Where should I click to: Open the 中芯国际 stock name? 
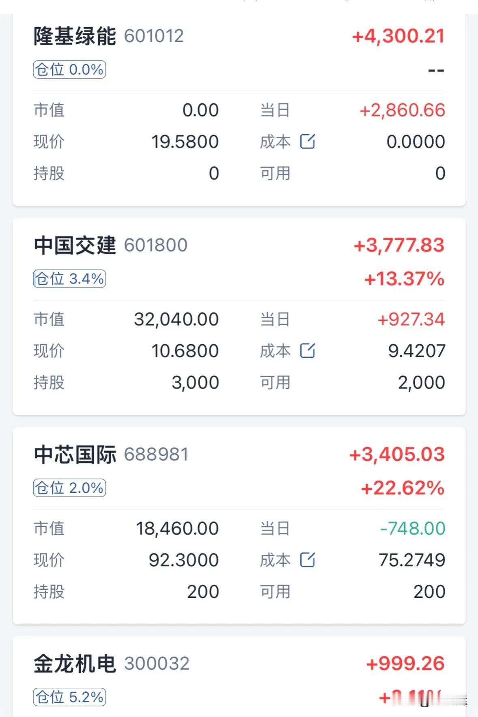[x=75, y=455]
